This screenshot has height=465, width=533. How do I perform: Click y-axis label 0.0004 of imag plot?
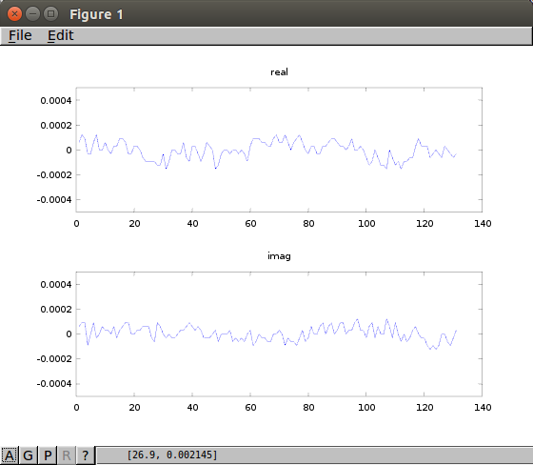[x=56, y=285]
